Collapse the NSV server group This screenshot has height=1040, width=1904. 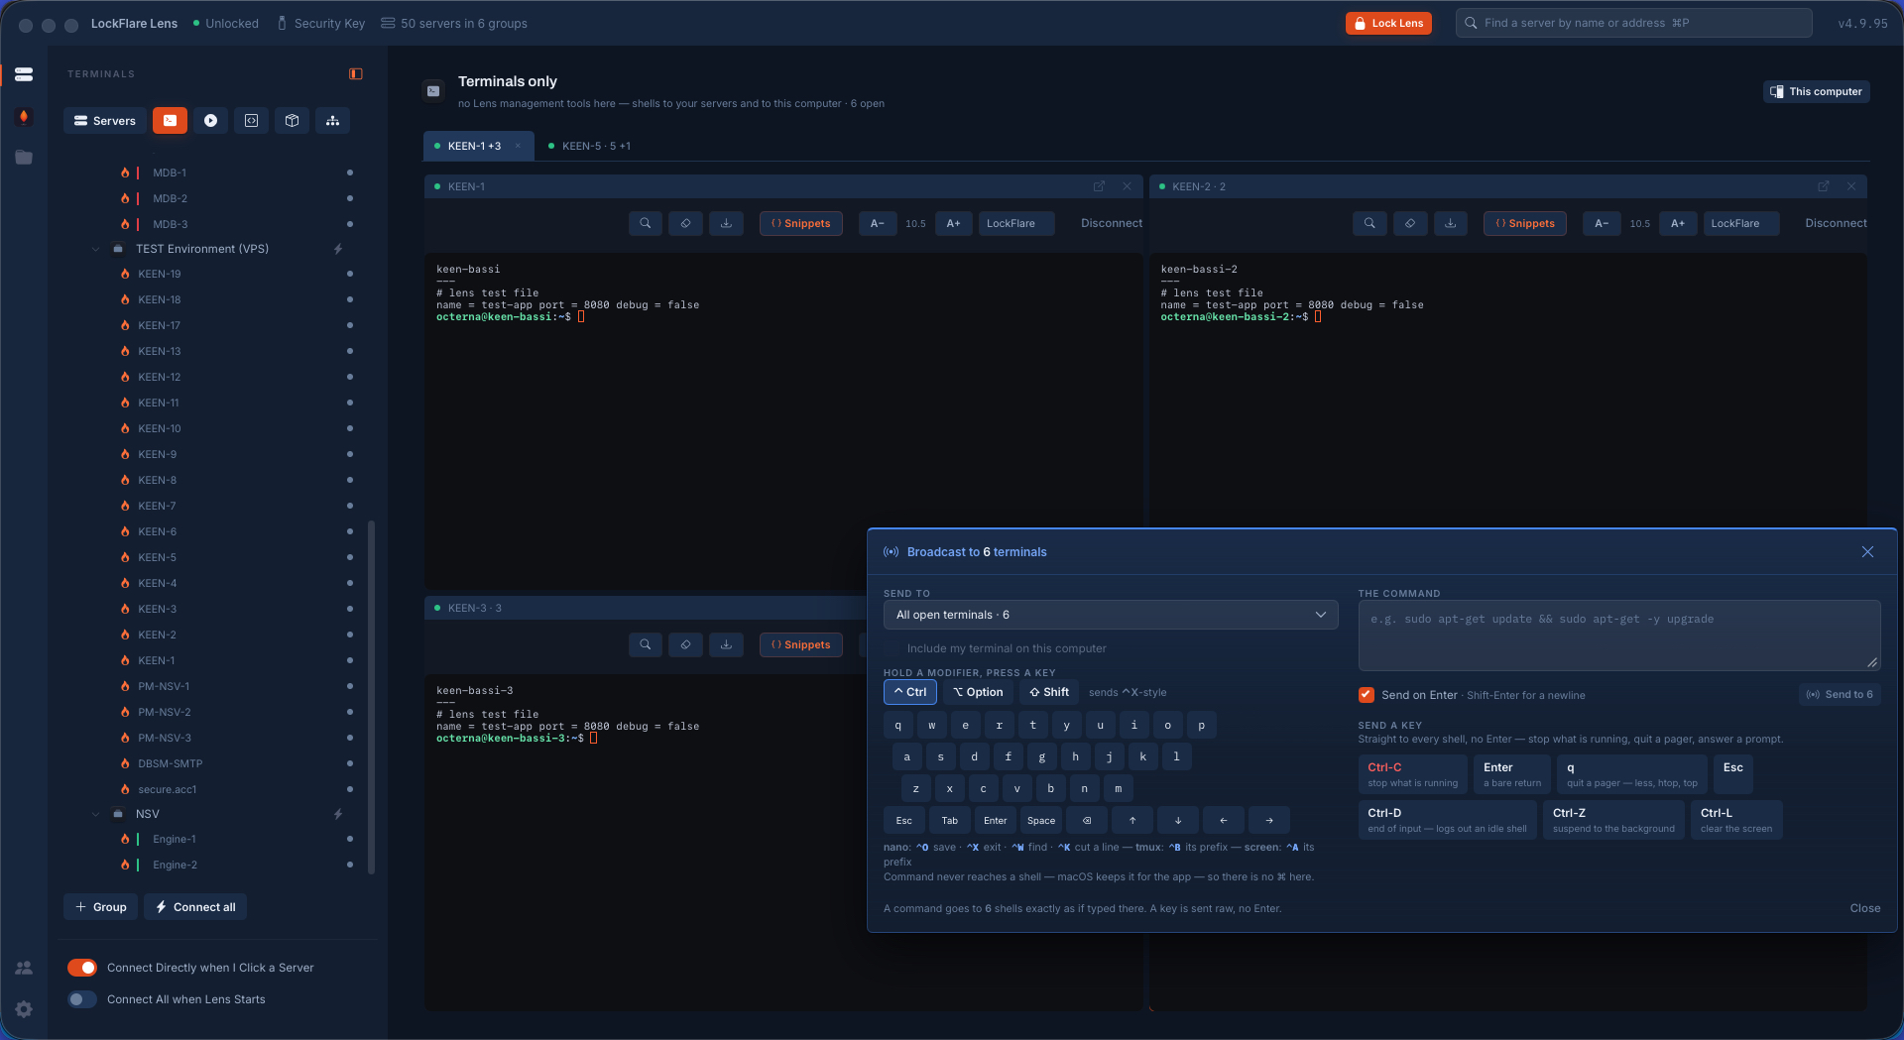95,814
